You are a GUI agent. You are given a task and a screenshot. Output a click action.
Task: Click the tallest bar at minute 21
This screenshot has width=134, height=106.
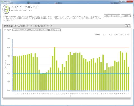(55, 69)
